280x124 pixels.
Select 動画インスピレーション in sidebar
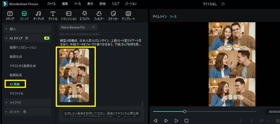23,48
